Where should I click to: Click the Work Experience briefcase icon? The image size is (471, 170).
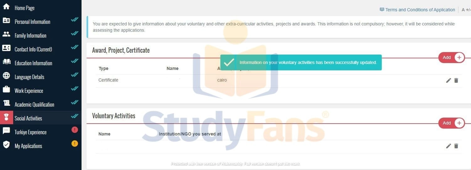pos(6,89)
